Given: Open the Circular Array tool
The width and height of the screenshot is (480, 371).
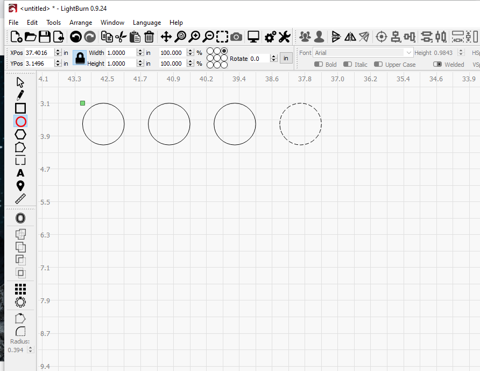Looking at the screenshot, I should [20, 302].
